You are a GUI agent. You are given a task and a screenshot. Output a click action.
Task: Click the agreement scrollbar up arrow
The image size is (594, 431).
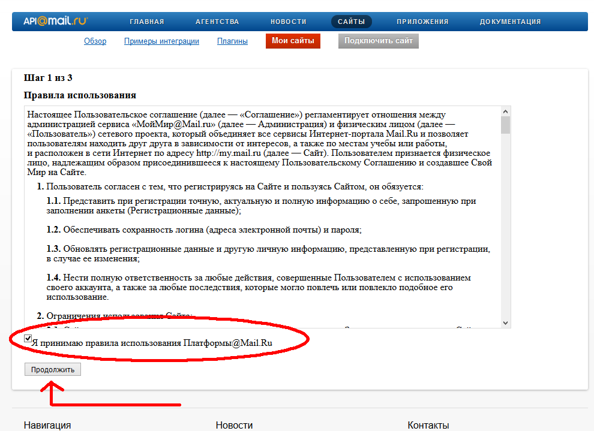tap(505, 111)
